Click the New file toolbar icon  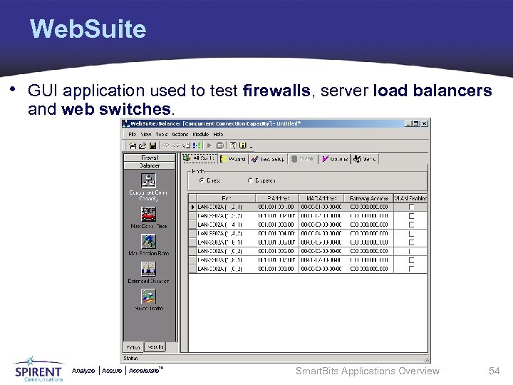click(x=133, y=145)
